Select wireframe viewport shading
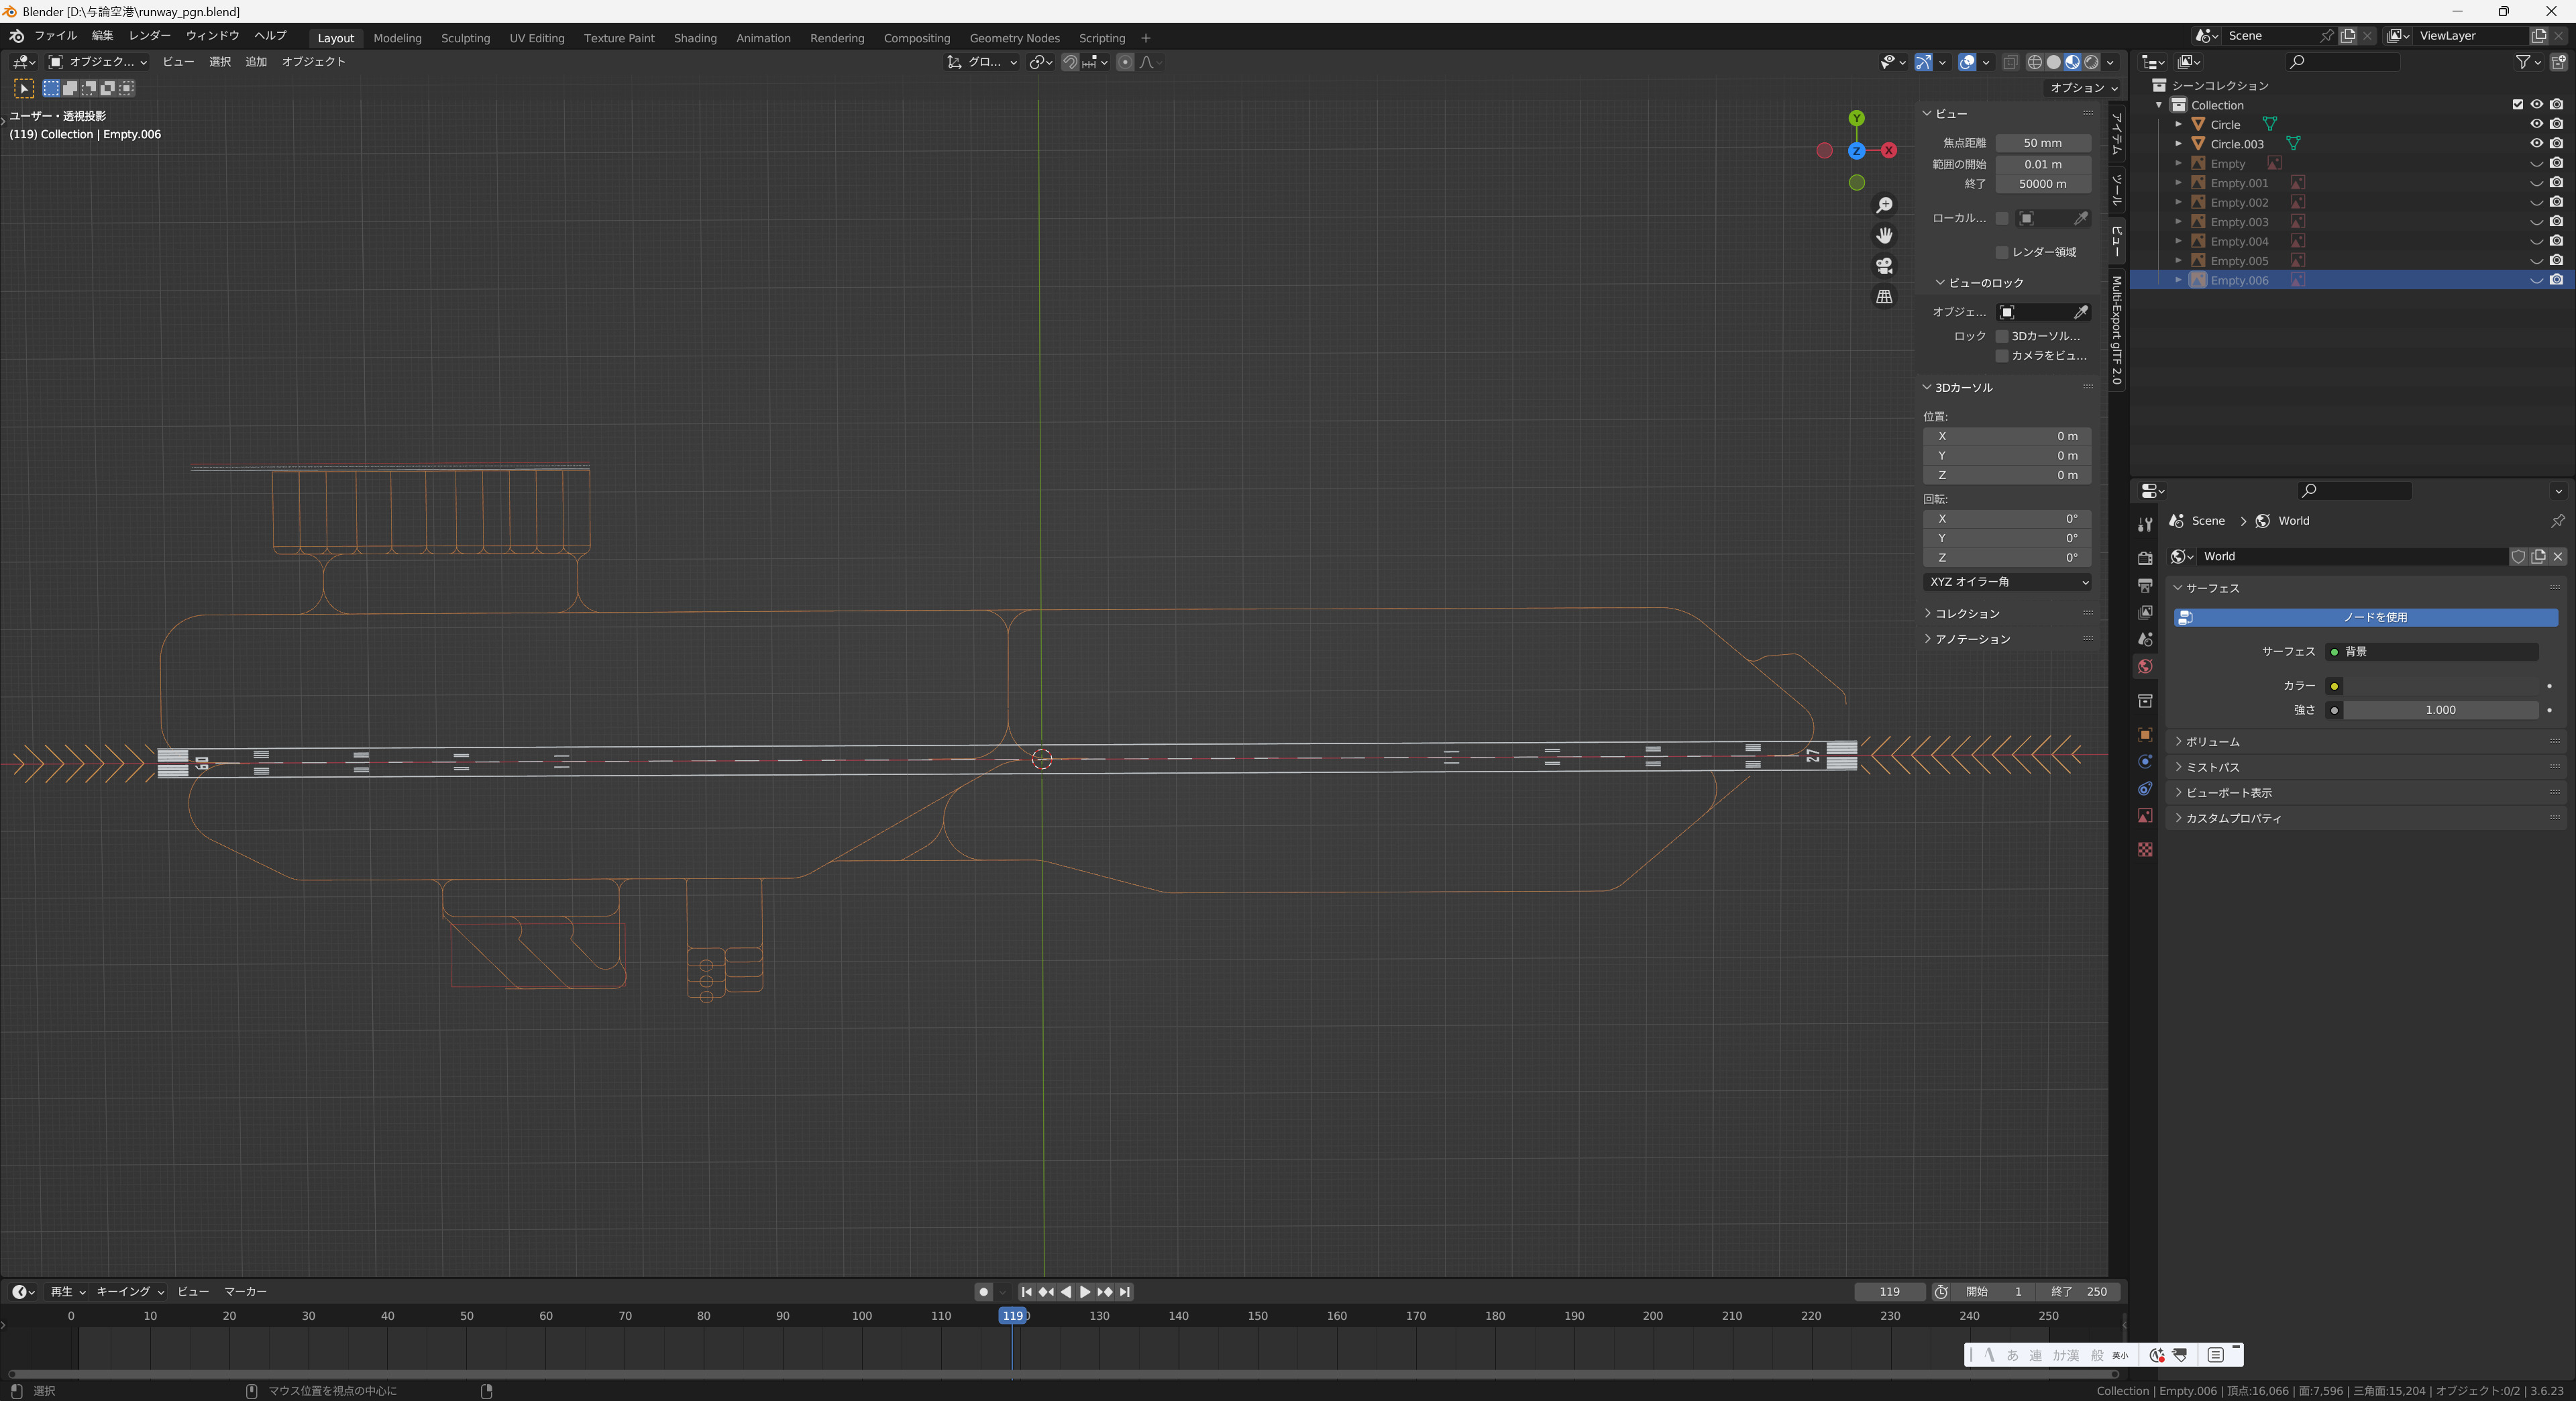Image resolution: width=2576 pixels, height=1401 pixels. [x=2034, y=62]
